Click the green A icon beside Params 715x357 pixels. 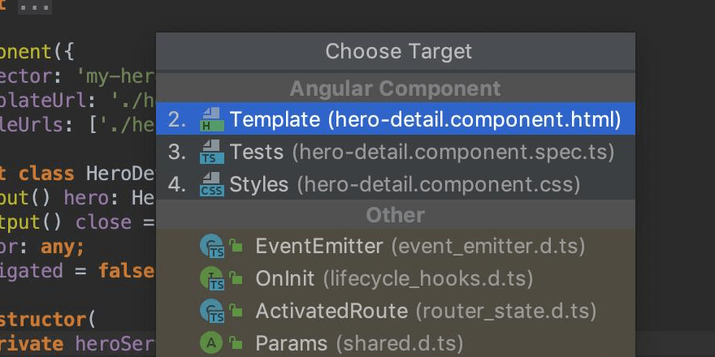pyautogui.click(x=211, y=343)
